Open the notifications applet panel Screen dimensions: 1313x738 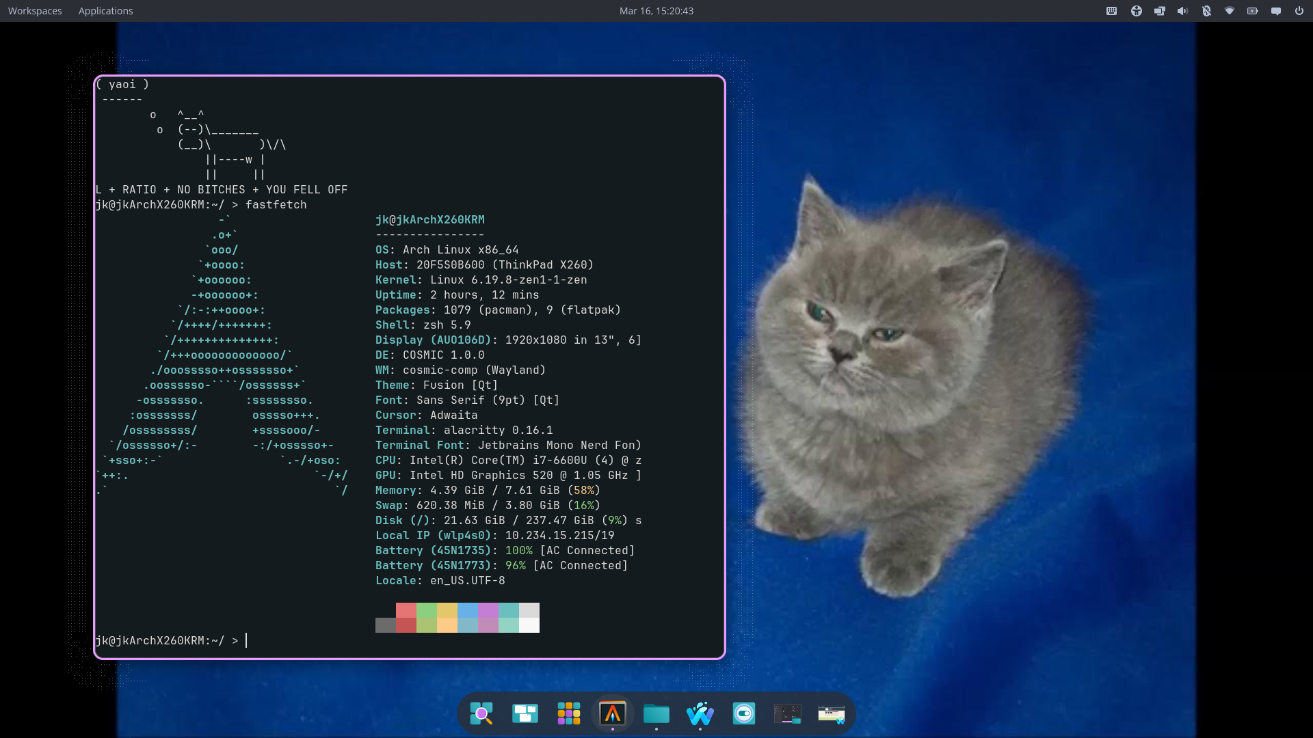click(x=1276, y=11)
